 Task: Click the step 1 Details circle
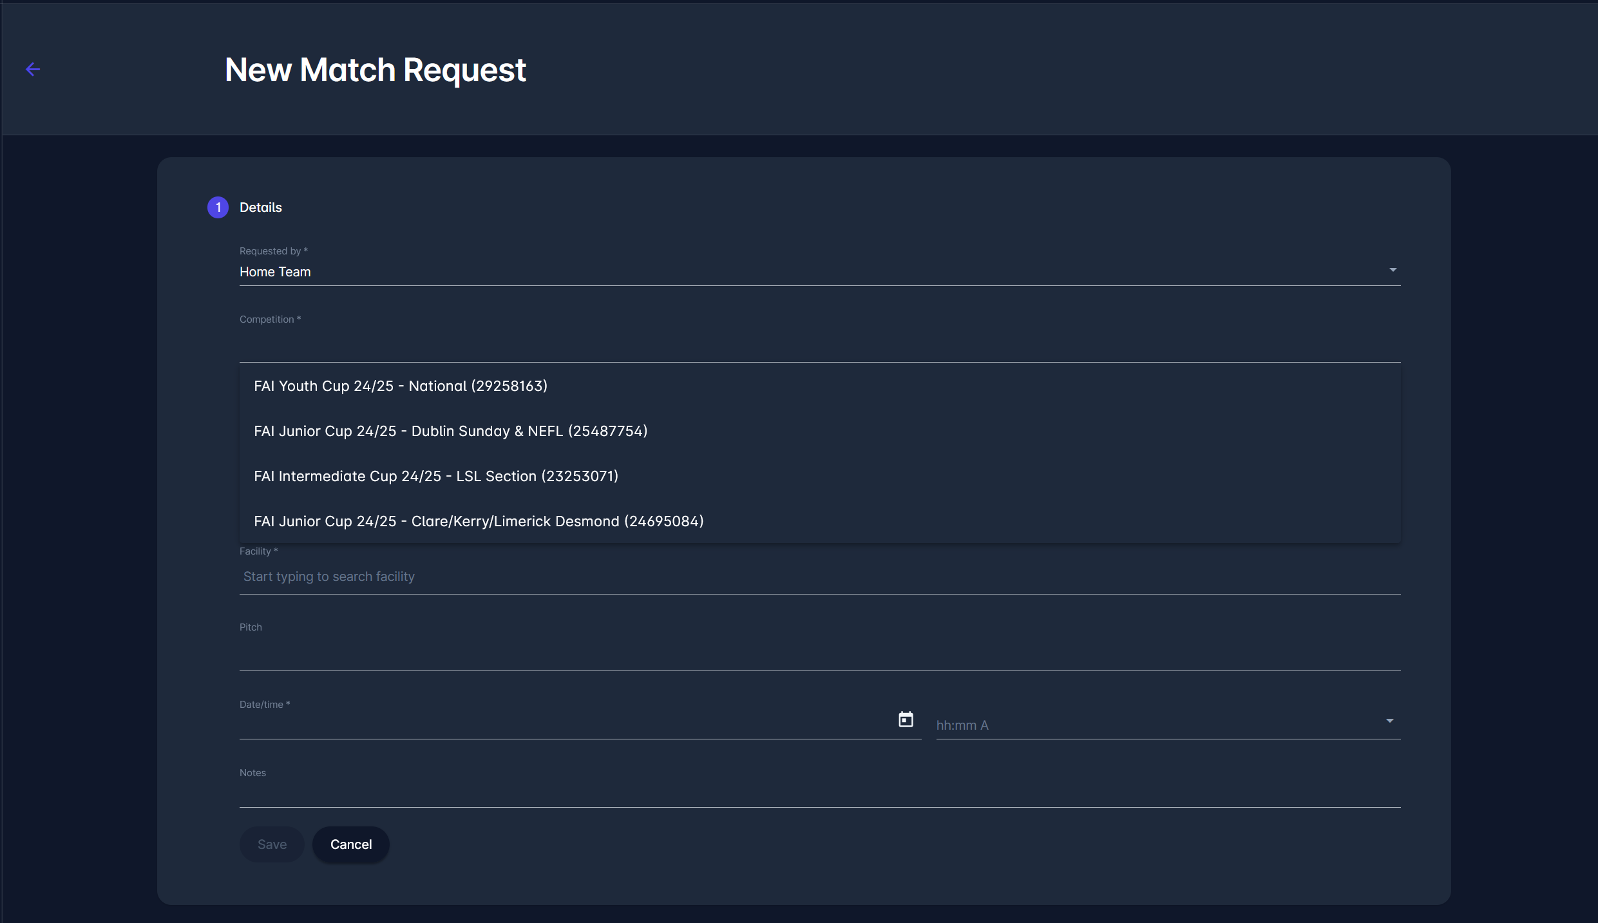pyautogui.click(x=218, y=207)
